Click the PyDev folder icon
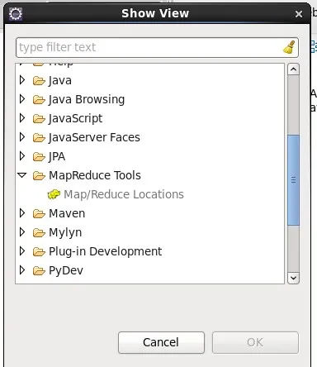The height and width of the screenshot is (367, 317). (39, 270)
